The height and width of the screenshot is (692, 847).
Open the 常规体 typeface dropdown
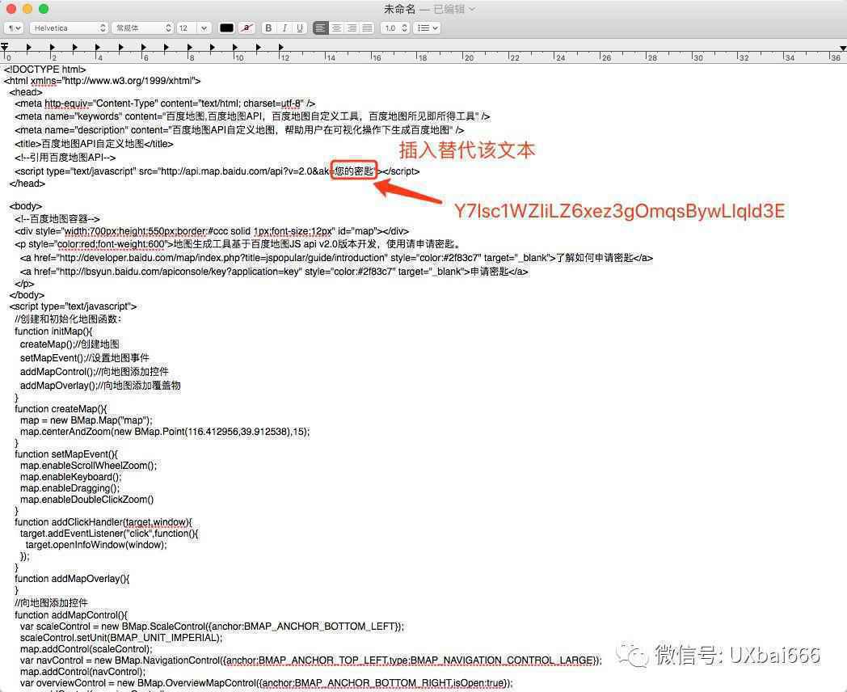(142, 27)
